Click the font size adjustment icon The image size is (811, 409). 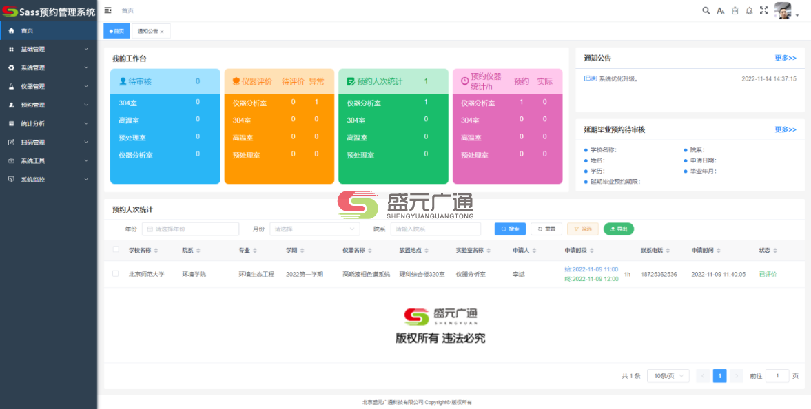(x=721, y=10)
